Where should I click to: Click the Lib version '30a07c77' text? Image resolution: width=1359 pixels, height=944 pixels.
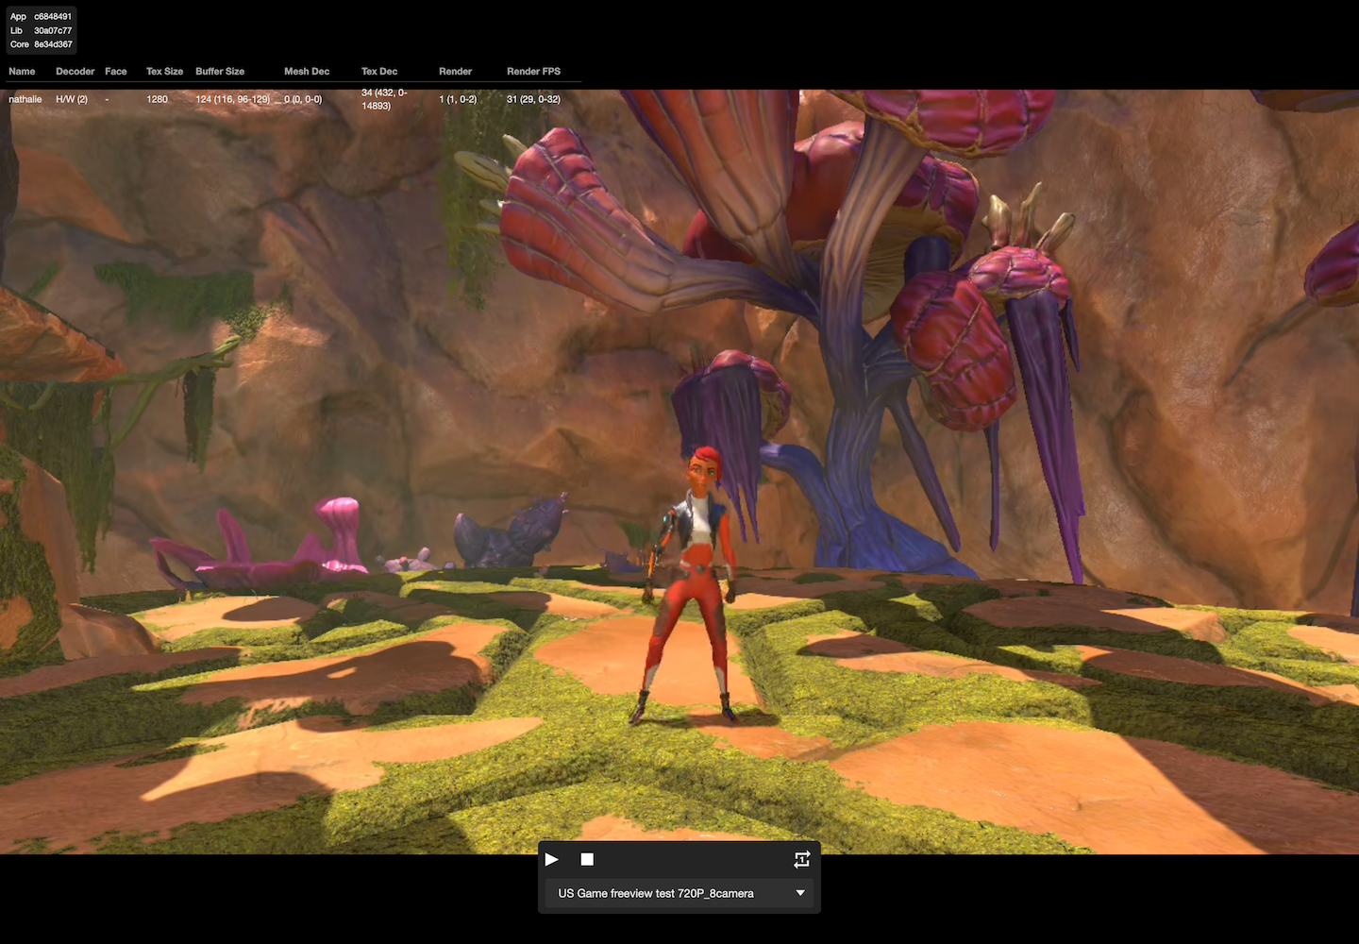click(x=53, y=31)
